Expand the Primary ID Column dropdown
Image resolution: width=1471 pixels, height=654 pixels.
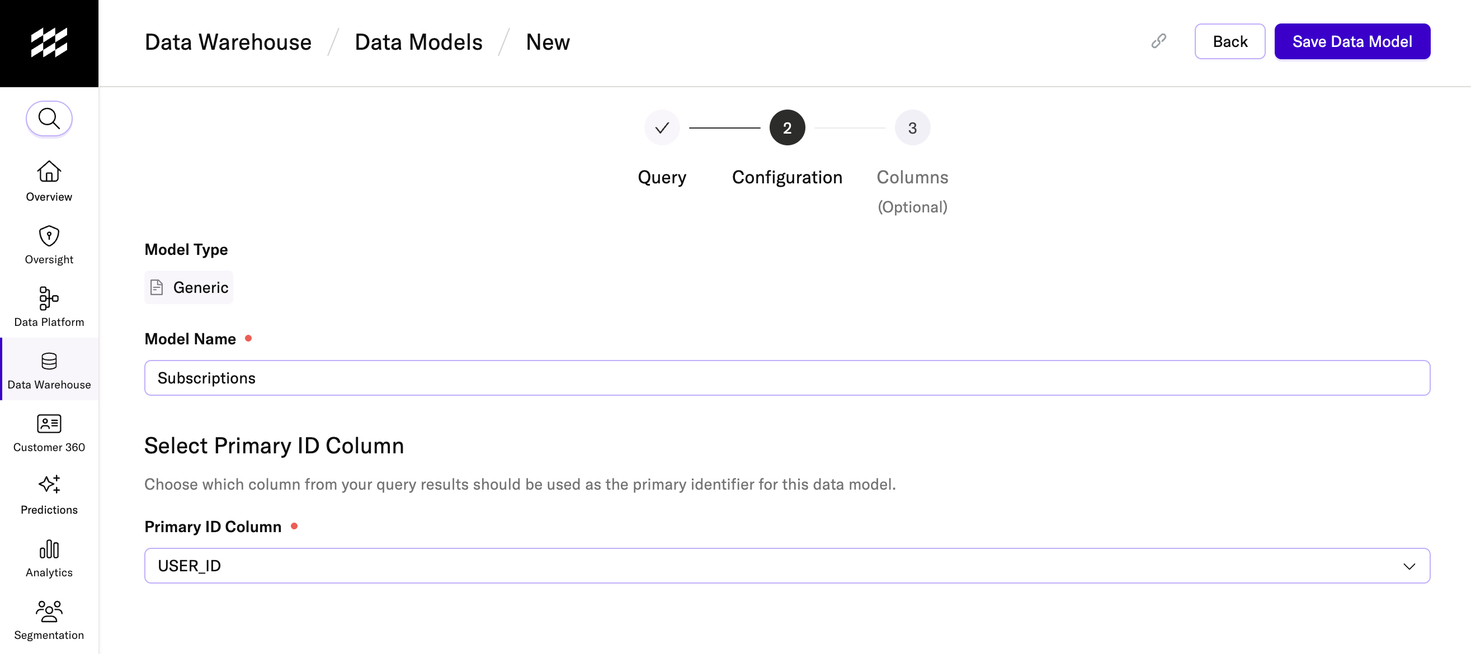[x=786, y=566]
